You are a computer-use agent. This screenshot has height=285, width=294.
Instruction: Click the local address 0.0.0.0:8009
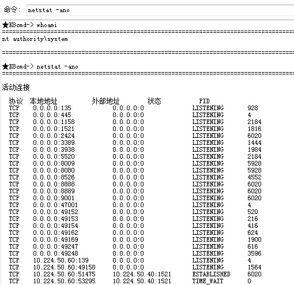pos(54,163)
